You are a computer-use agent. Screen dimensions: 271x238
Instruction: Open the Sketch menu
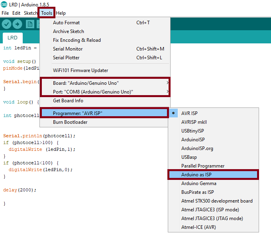30,13
